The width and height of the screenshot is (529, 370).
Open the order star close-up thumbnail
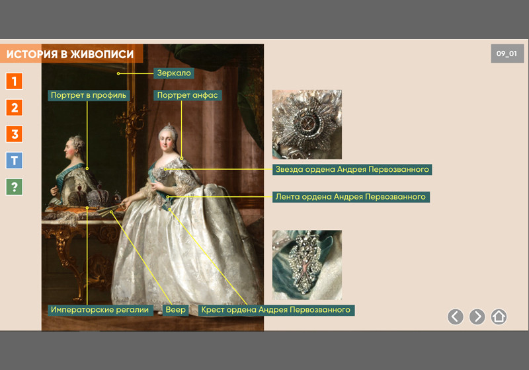[x=307, y=124]
